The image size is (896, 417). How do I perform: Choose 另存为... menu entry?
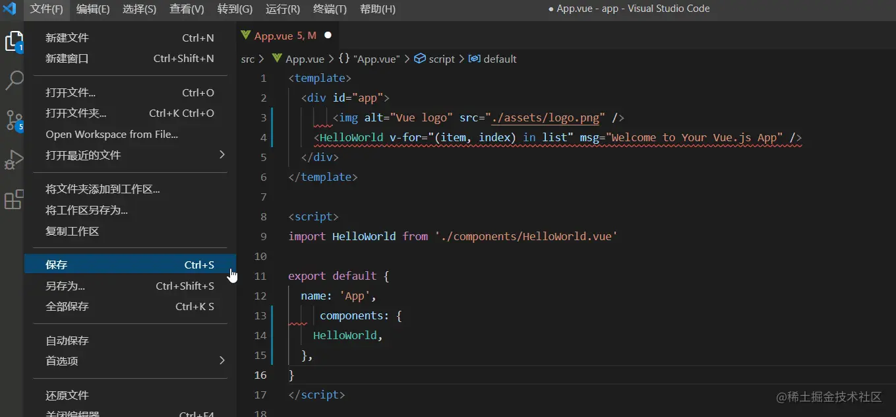(130, 286)
